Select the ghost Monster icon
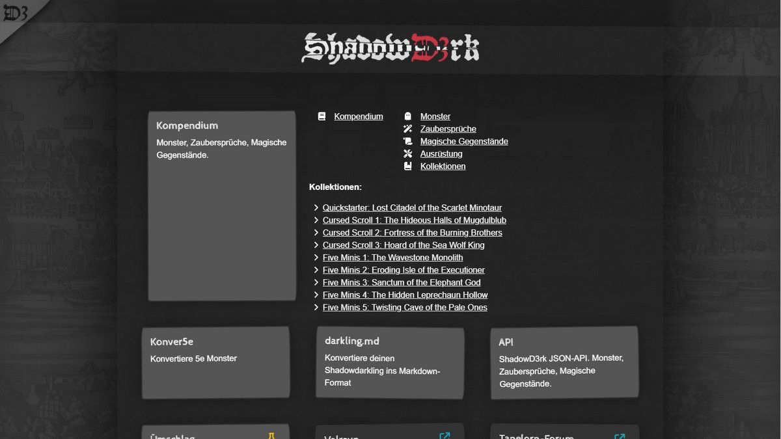 tap(408, 116)
